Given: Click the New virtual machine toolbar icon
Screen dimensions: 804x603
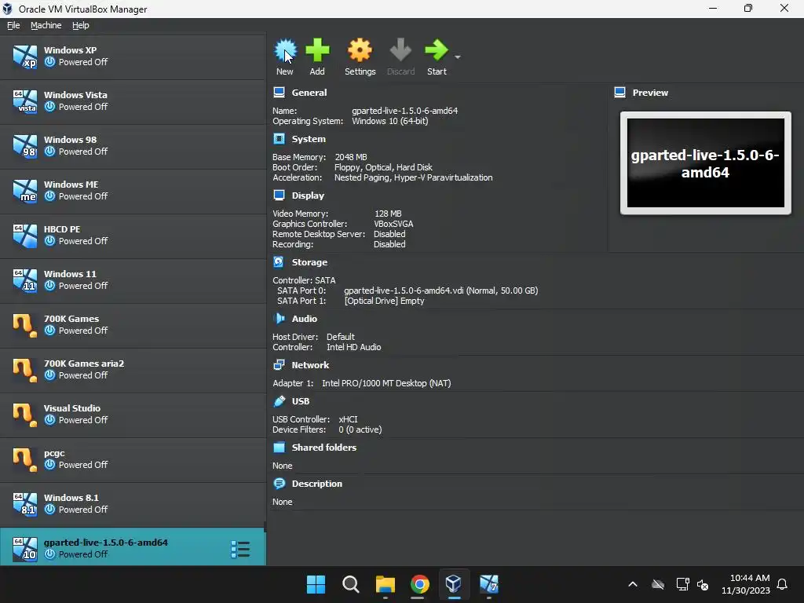Looking at the screenshot, I should click(x=285, y=50).
